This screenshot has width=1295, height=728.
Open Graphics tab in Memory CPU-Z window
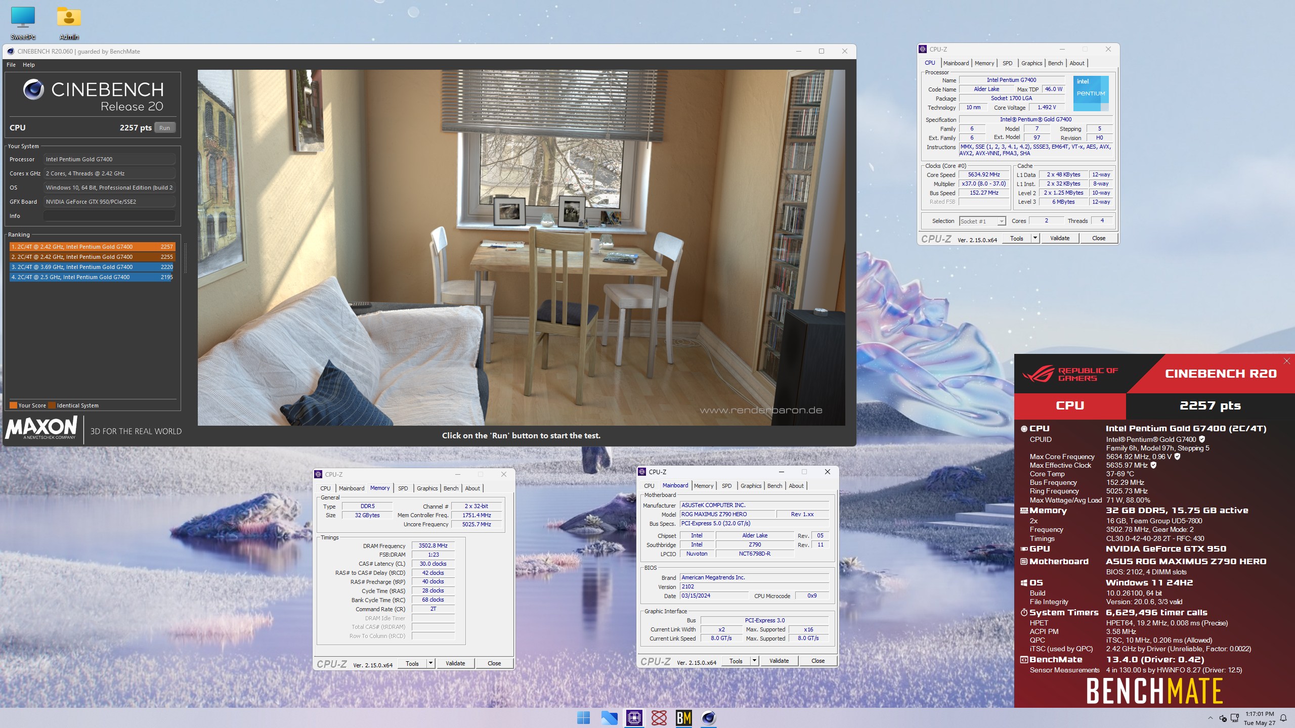click(427, 488)
